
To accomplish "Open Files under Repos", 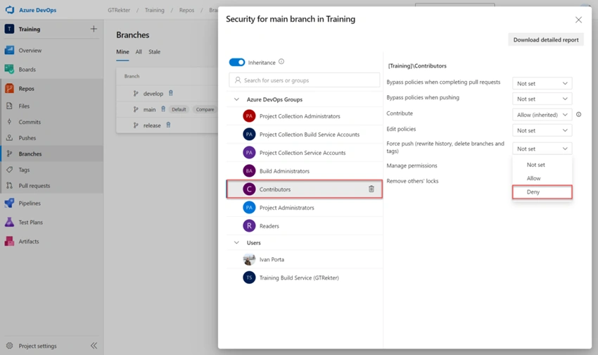I will [24, 106].
